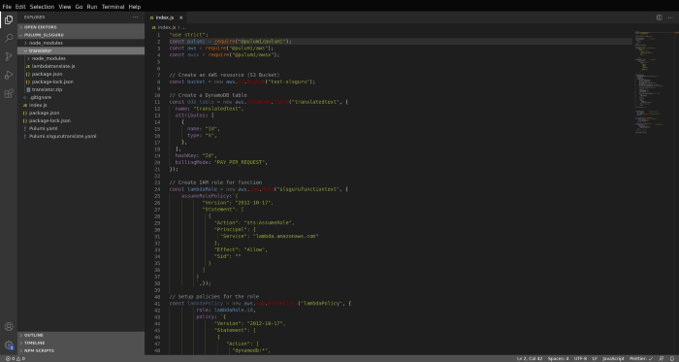Viewport: 679px width, 362px height.
Task: Open the Search view in activity bar
Action: click(8, 38)
